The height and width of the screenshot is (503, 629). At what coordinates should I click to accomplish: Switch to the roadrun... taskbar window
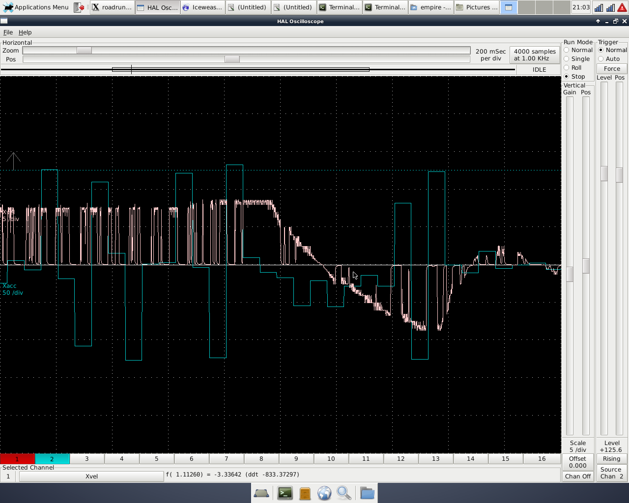(113, 7)
